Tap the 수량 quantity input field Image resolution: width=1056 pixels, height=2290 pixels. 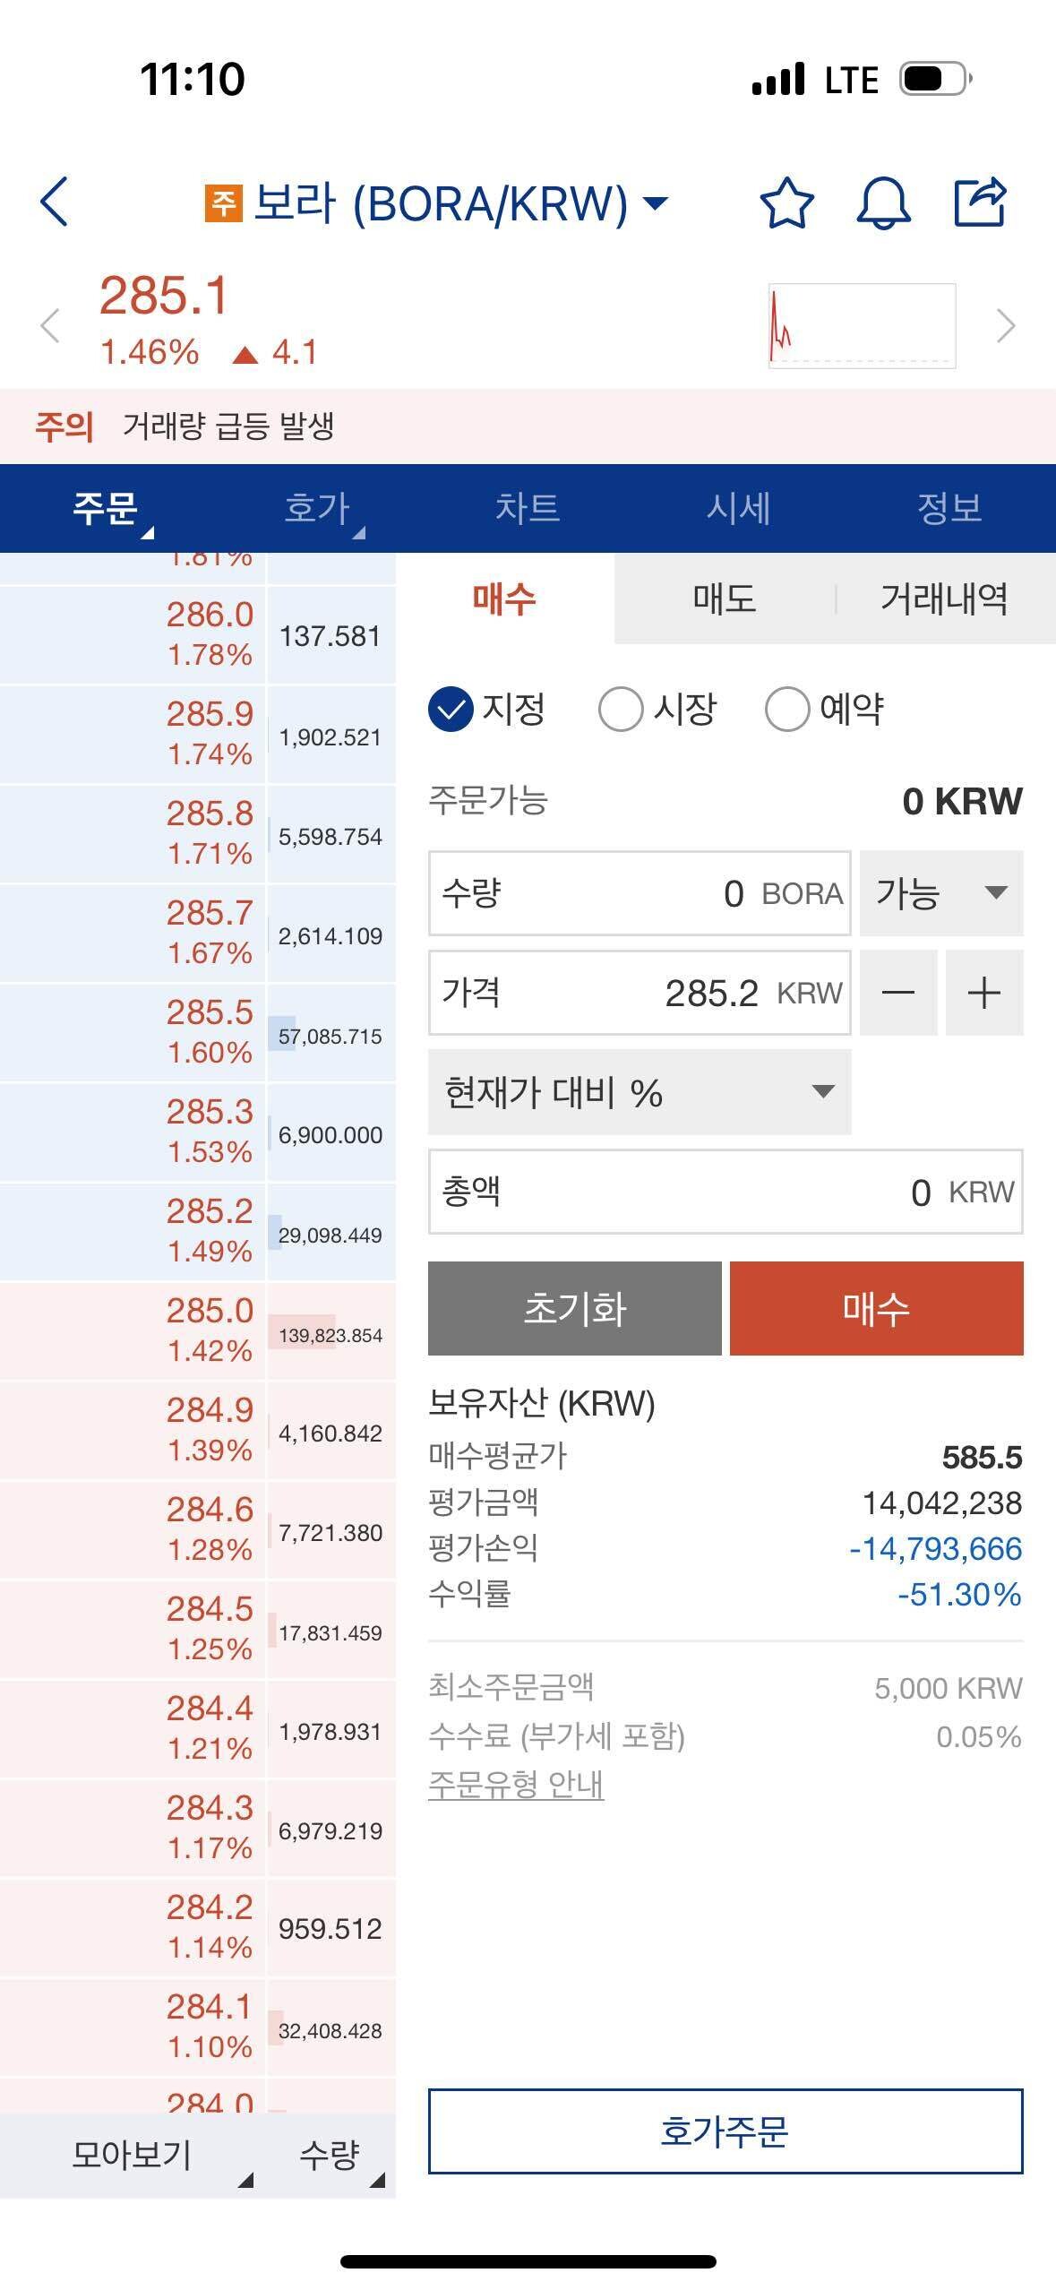pos(639,892)
